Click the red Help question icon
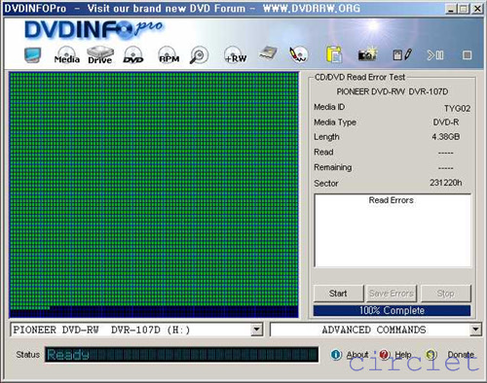Viewport: 487px width, 383px height. pyautogui.click(x=384, y=355)
